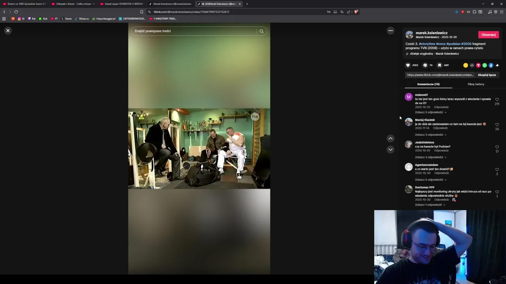This screenshot has width=506, height=284.
Task: Click browser back arrow button
Action: [4, 12]
